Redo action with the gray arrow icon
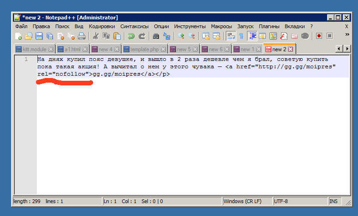358x216 pixels. 142,36
